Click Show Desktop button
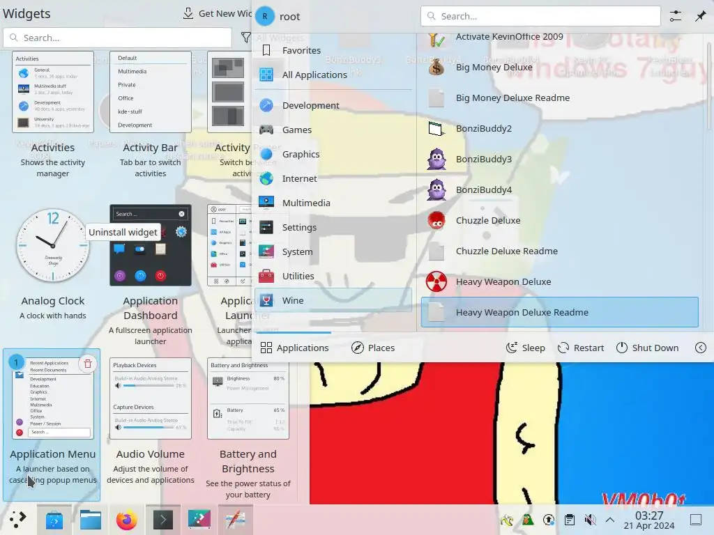Screen dimensions: 714x535 (x=696, y=520)
